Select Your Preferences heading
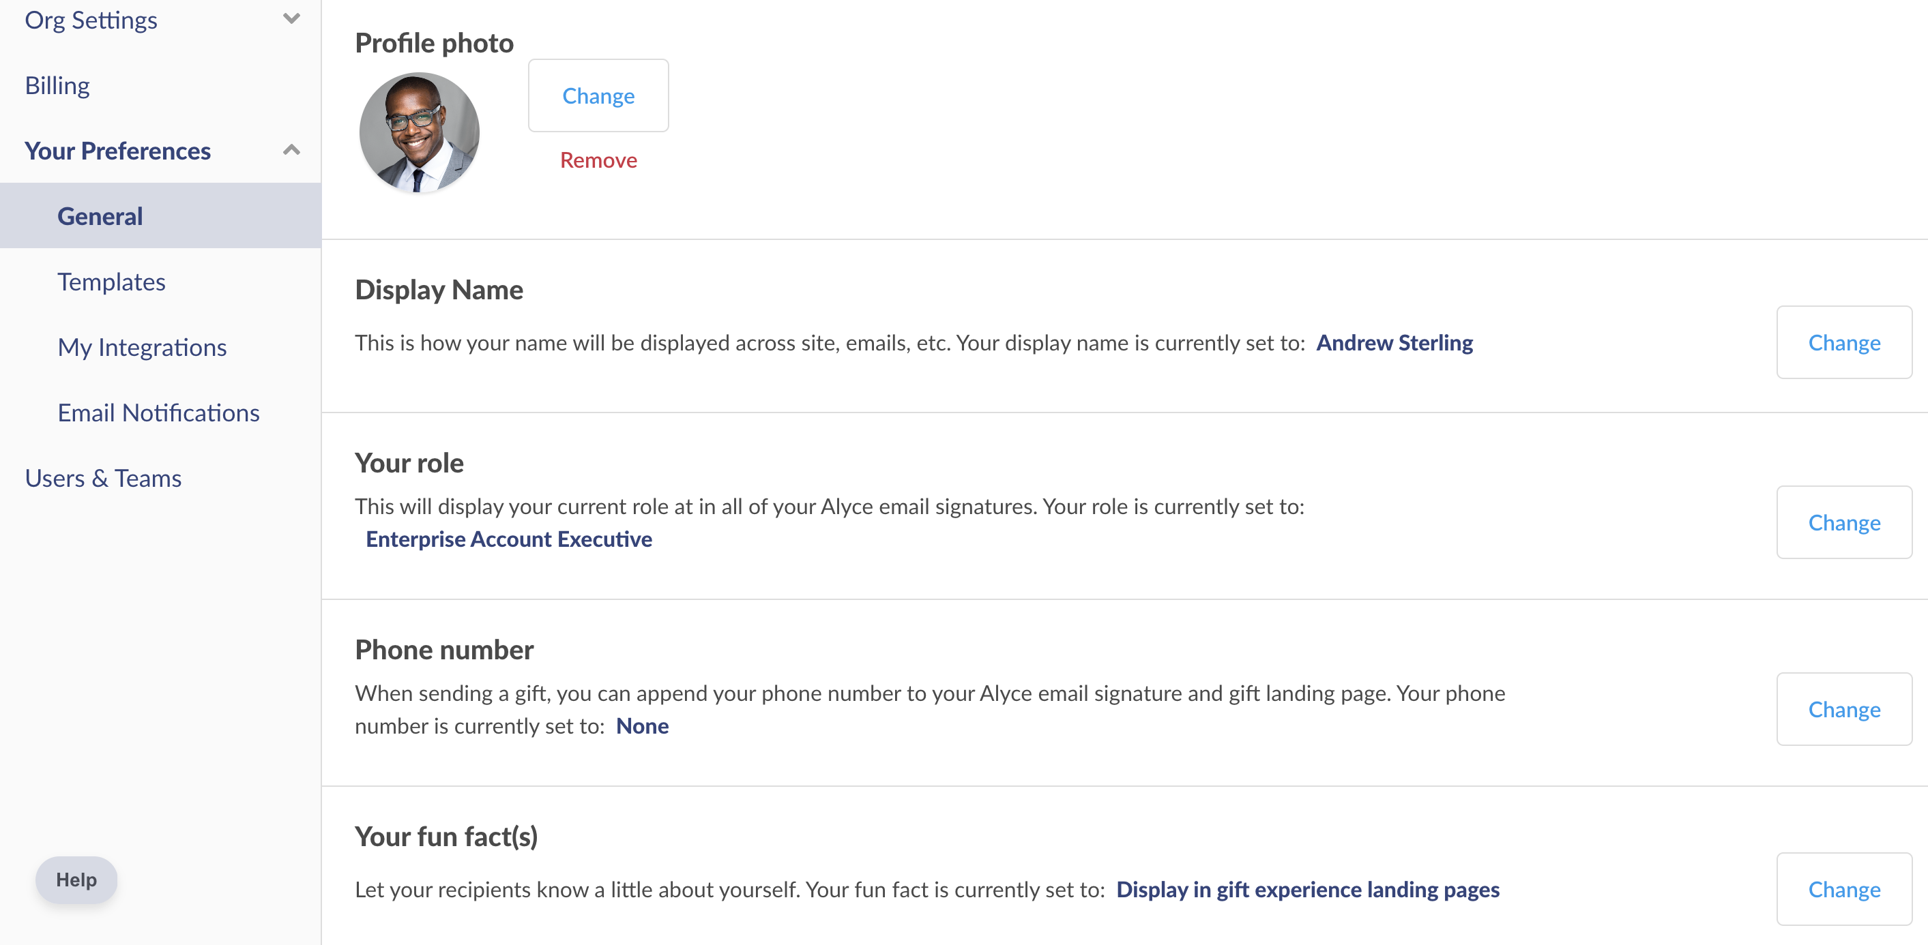 pos(117,151)
